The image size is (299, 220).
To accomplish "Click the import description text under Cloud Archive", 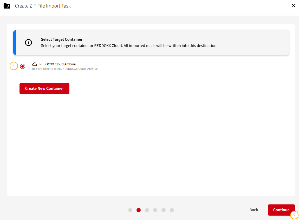I will click(x=65, y=68).
